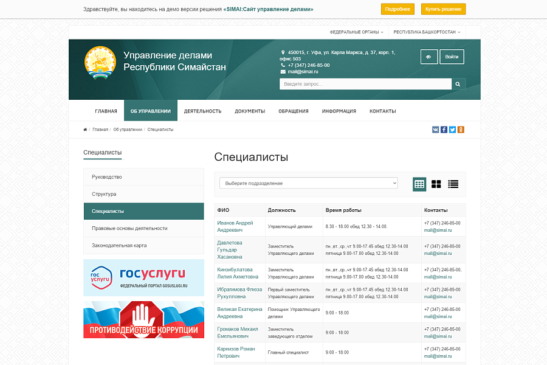Screen dimensions: 547x365
Task: Switch to the list view icon
Action: pyautogui.click(x=453, y=184)
